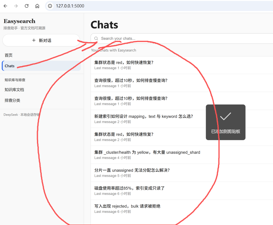Reload the page with the refresh icon
This screenshot has height=225, width=273.
[x=27, y=6]
